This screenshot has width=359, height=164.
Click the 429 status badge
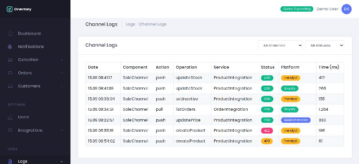pos(267,141)
